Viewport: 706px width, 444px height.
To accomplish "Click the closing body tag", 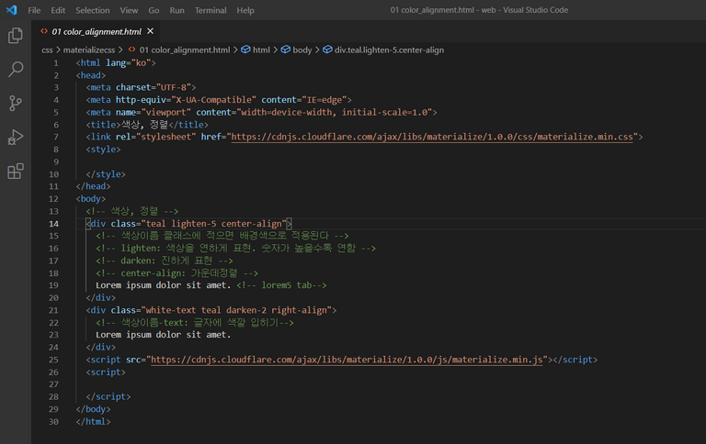I will click(x=93, y=409).
